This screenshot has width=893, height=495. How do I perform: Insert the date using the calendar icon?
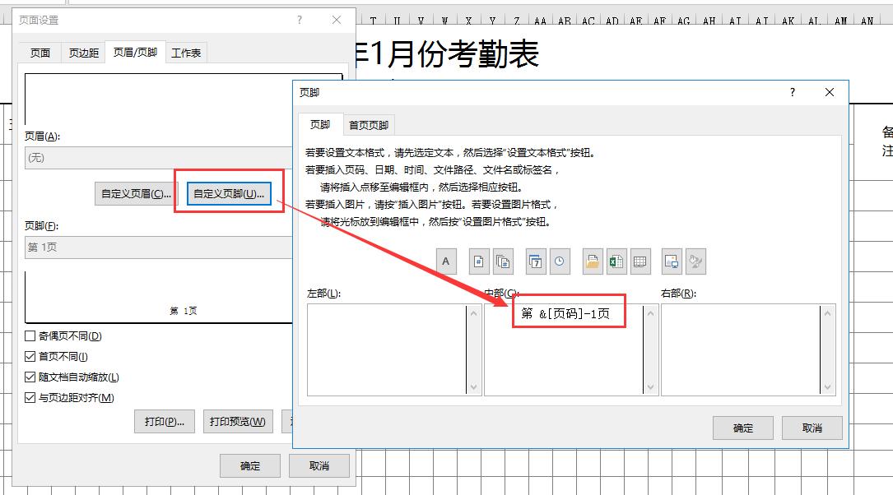click(x=535, y=261)
